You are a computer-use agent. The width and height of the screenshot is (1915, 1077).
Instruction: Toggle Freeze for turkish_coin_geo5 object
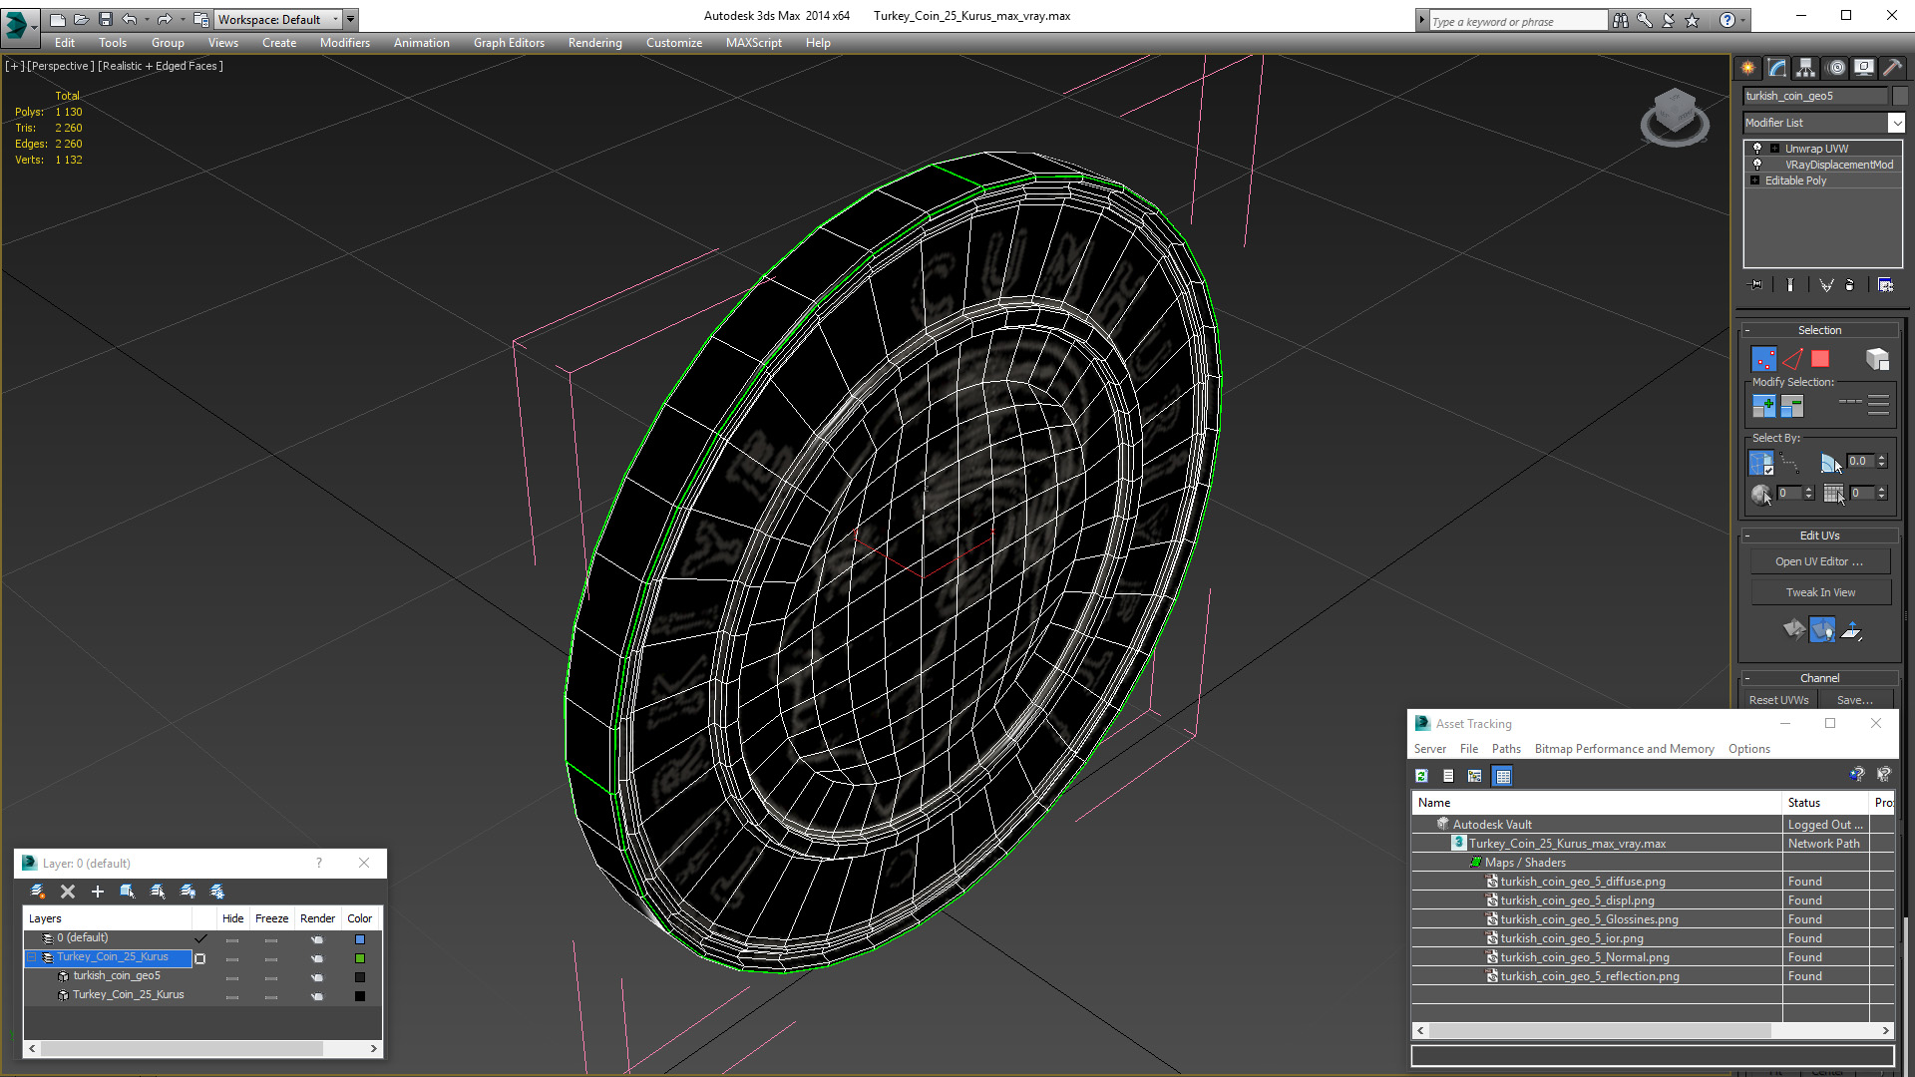point(271,977)
